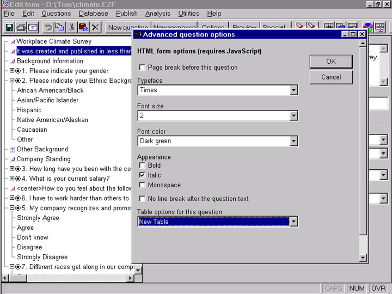Click the text icon beside Company Standing
Image resolution: width=392 pixels, height=294 pixels.
[13, 160]
